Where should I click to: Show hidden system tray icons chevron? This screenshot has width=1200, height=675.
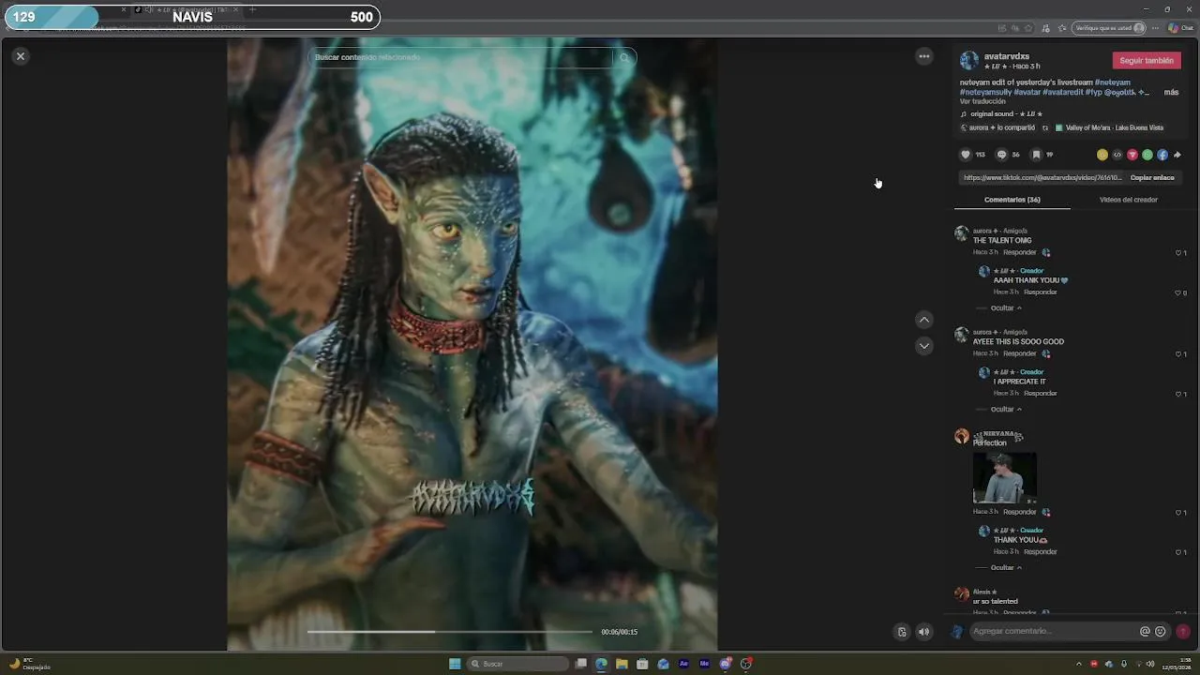(1078, 664)
